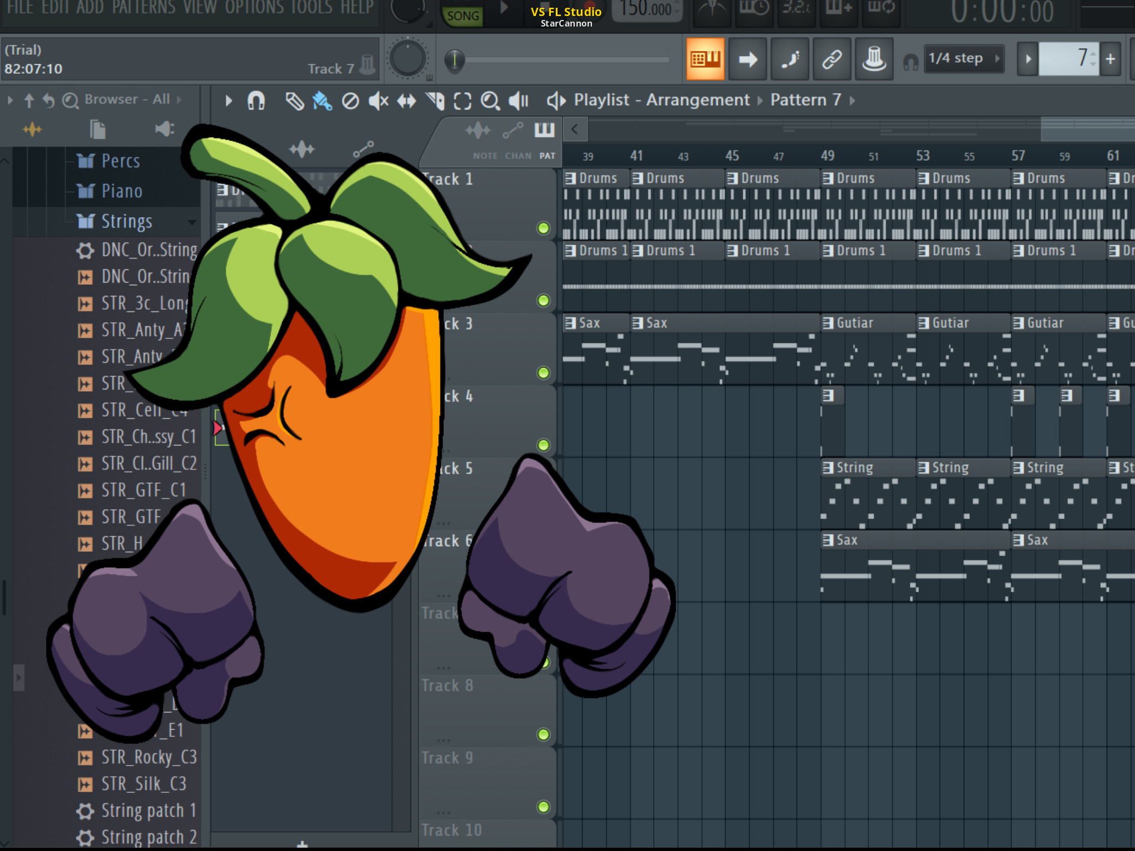Click the right arrow toolbar button
This screenshot has height=851, width=1135.
[748, 59]
